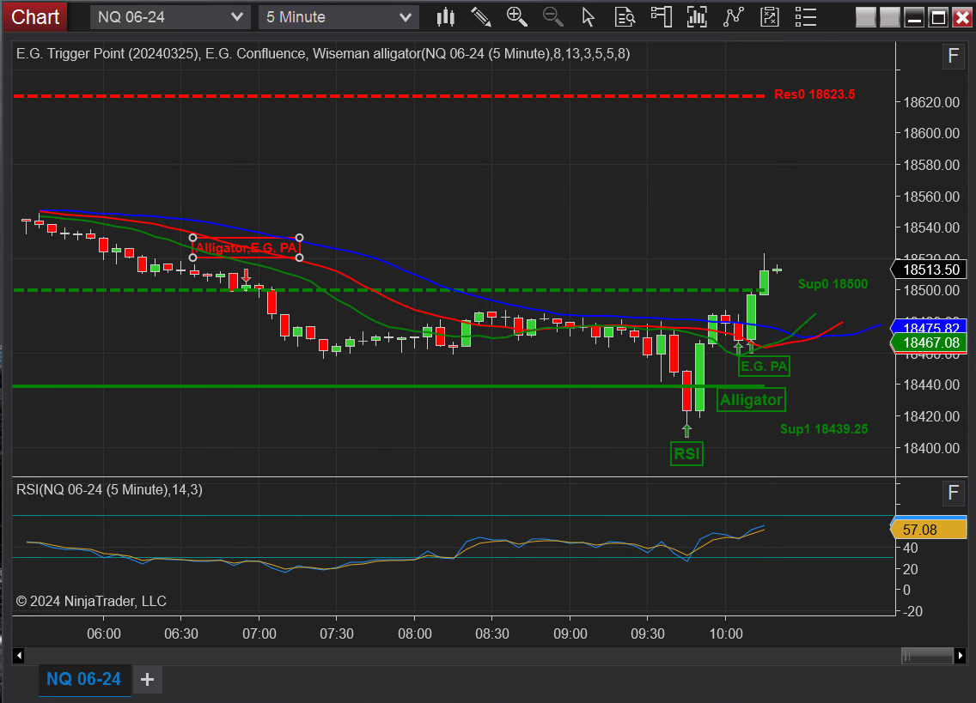Open the Drawing Tools dropdown

pyautogui.click(x=480, y=16)
